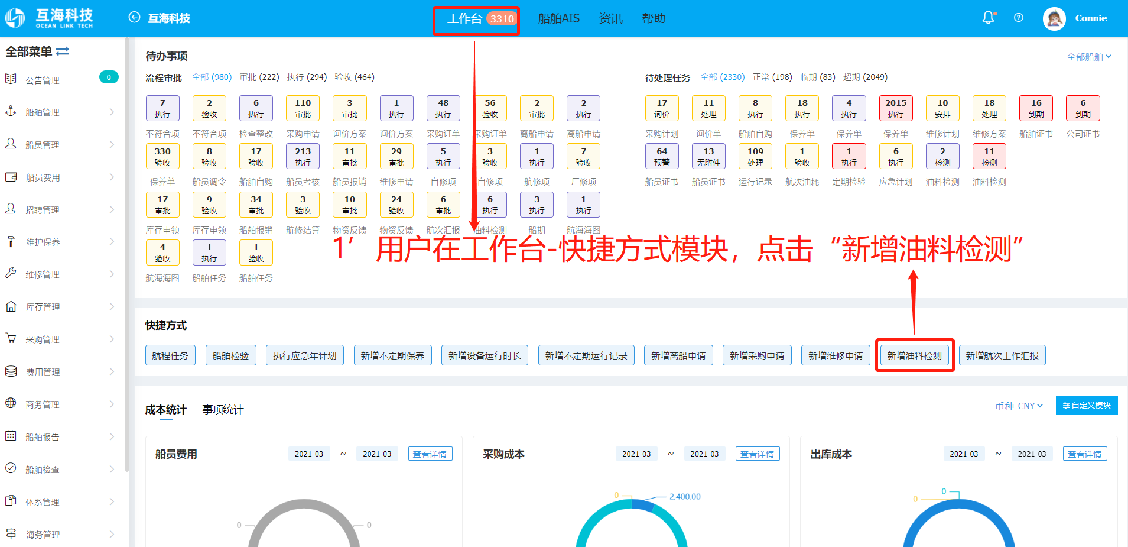The height and width of the screenshot is (547, 1128).
Task: Click the 公告管理 sidebar icon
Action: coord(11,79)
